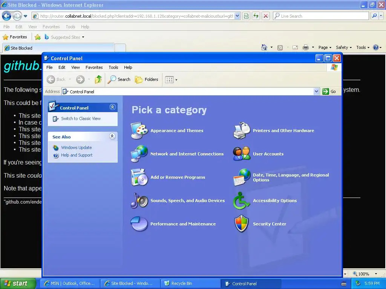The height and width of the screenshot is (289, 386).
Task: Open Internet Explorer Tools menu in menu bar
Action: [x=70, y=27]
